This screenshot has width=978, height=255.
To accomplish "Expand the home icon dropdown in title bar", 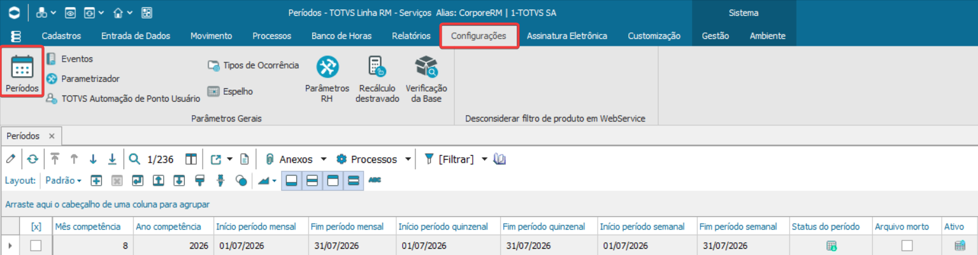I will [130, 13].
